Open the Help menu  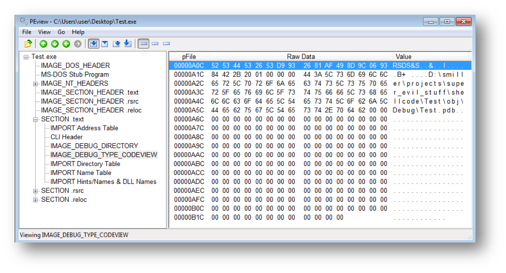(78, 32)
